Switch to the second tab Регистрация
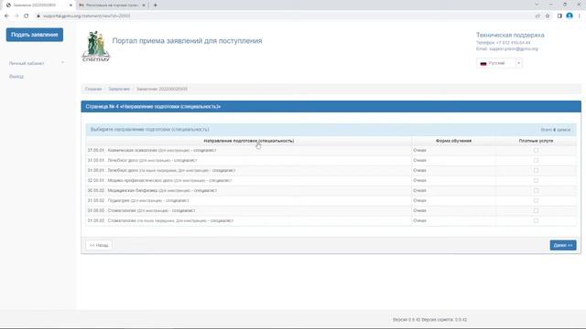Image resolution: width=586 pixels, height=329 pixels. 112,5
